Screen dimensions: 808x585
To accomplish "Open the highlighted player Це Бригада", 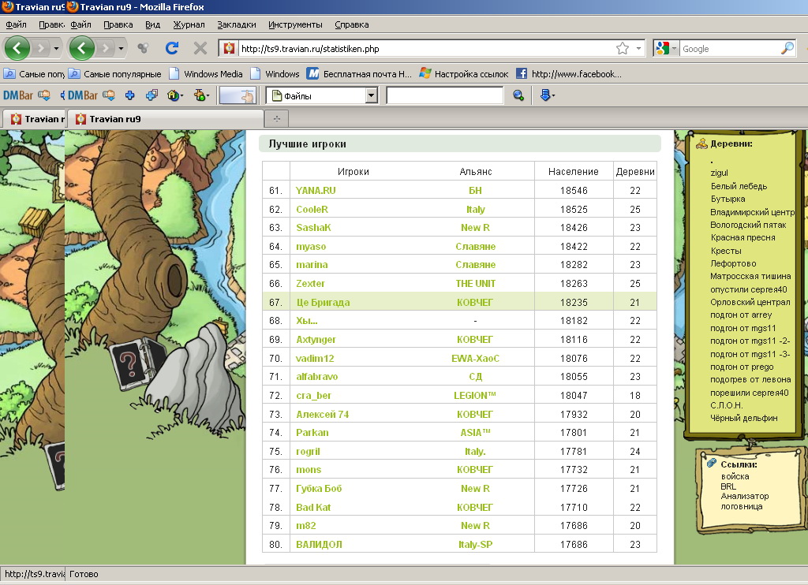I will (323, 302).
